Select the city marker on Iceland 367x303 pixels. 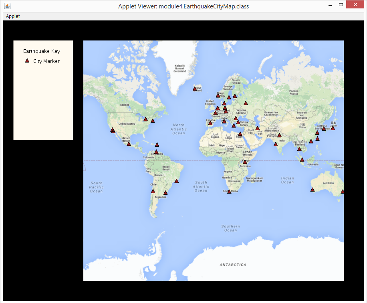point(194,89)
